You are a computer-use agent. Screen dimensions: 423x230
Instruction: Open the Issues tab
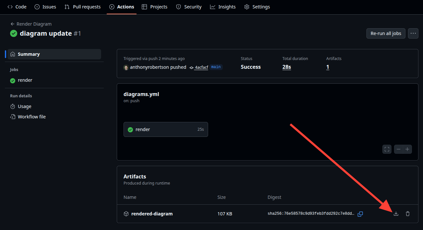coord(45,7)
